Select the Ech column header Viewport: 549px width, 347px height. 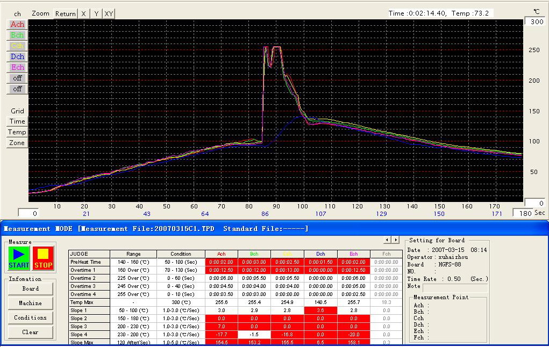click(354, 254)
